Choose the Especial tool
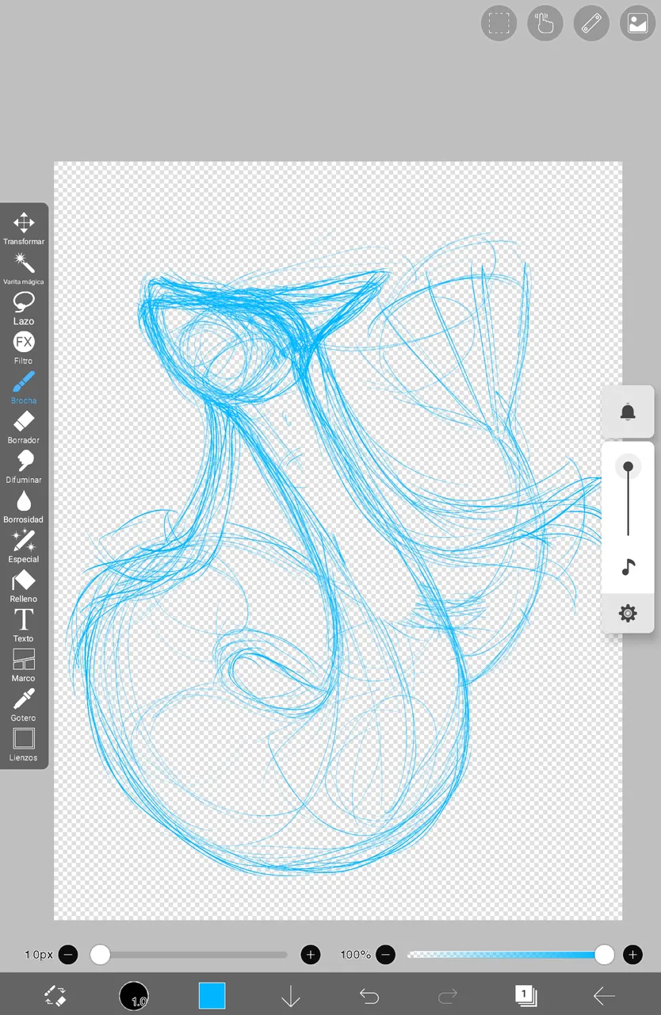 click(24, 546)
